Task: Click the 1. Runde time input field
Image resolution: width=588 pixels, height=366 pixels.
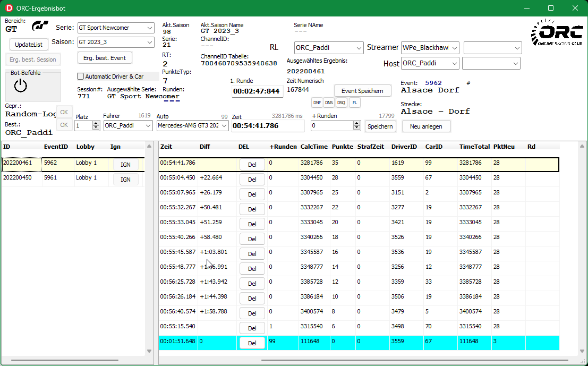Action: pos(257,91)
